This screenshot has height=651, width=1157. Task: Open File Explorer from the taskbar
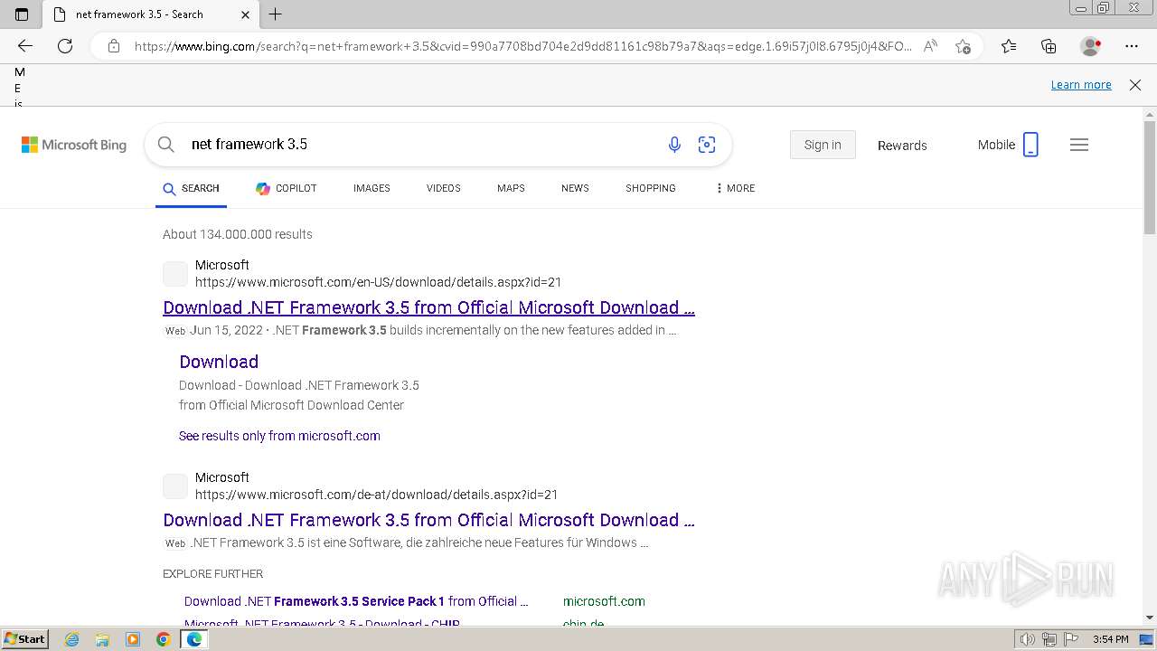(102, 639)
